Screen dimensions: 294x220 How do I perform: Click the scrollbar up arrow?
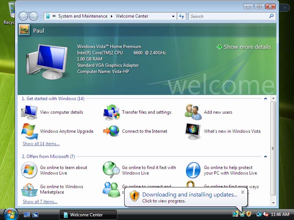273,98
